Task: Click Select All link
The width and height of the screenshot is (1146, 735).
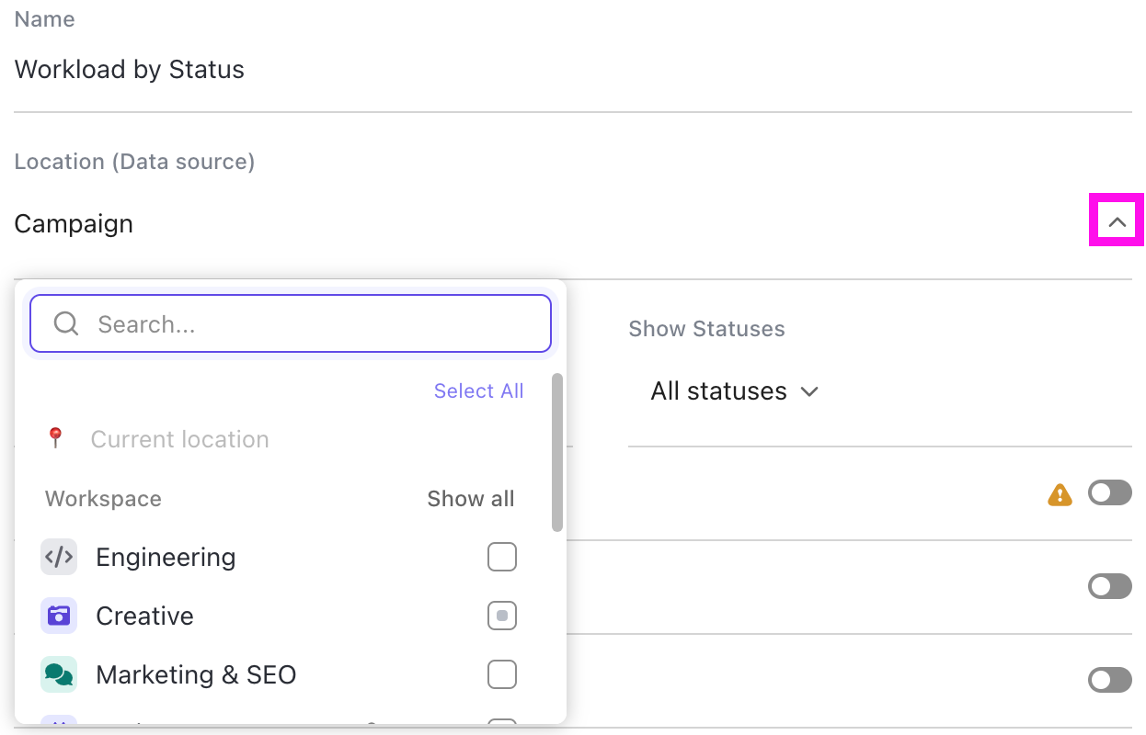Action: pyautogui.click(x=478, y=390)
